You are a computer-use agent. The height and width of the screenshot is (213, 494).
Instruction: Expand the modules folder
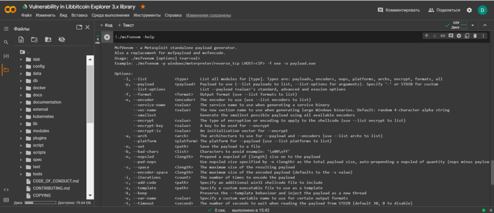21,131
